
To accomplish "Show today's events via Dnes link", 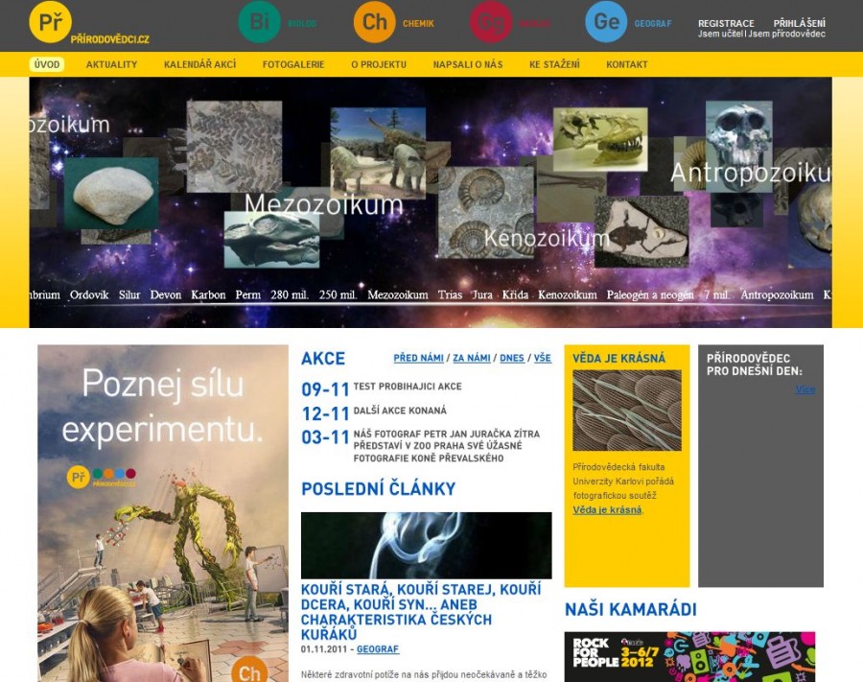I will tap(511, 359).
